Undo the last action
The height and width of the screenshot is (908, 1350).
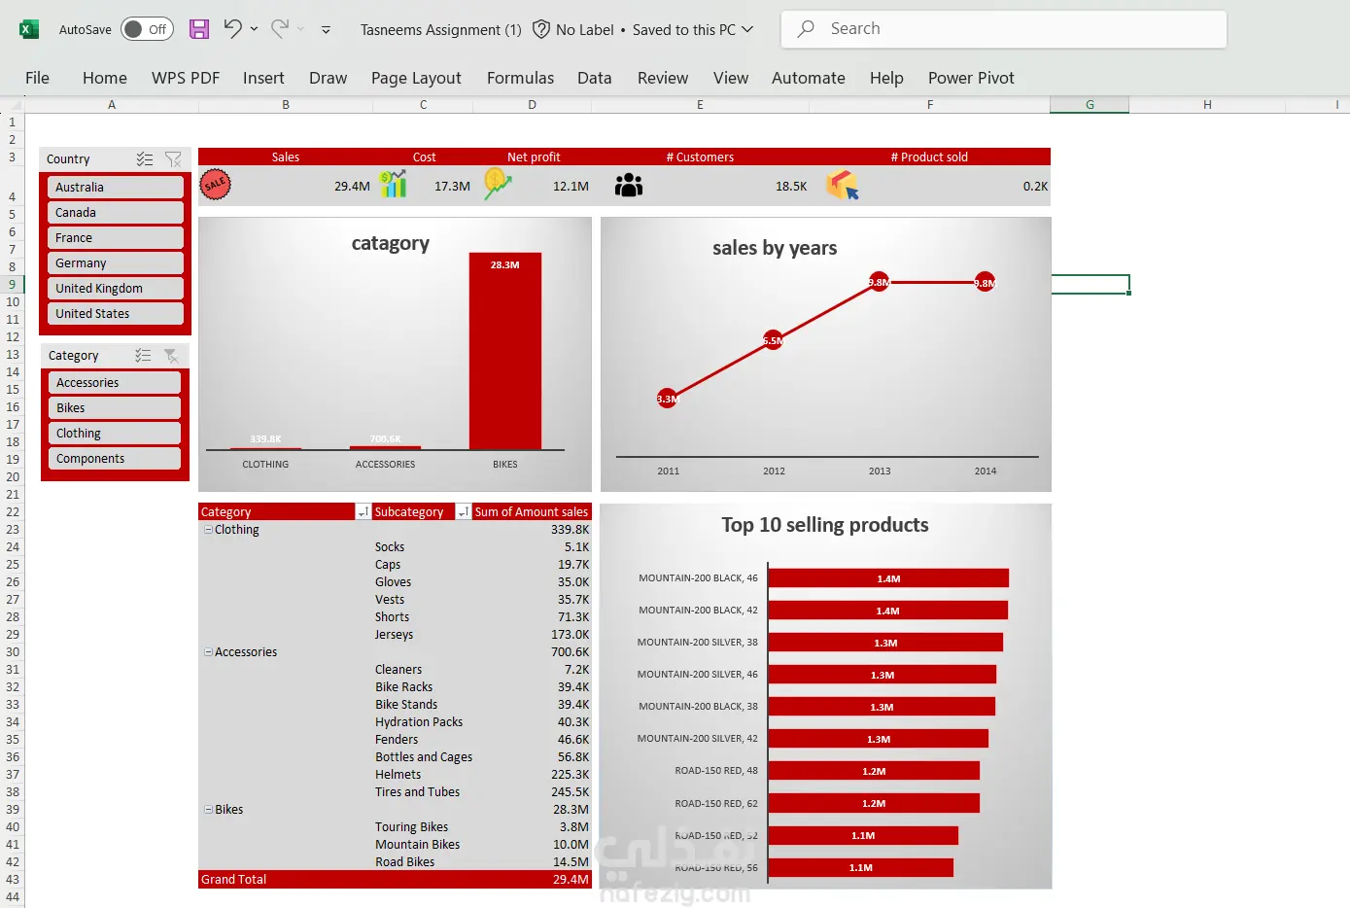pos(232,29)
